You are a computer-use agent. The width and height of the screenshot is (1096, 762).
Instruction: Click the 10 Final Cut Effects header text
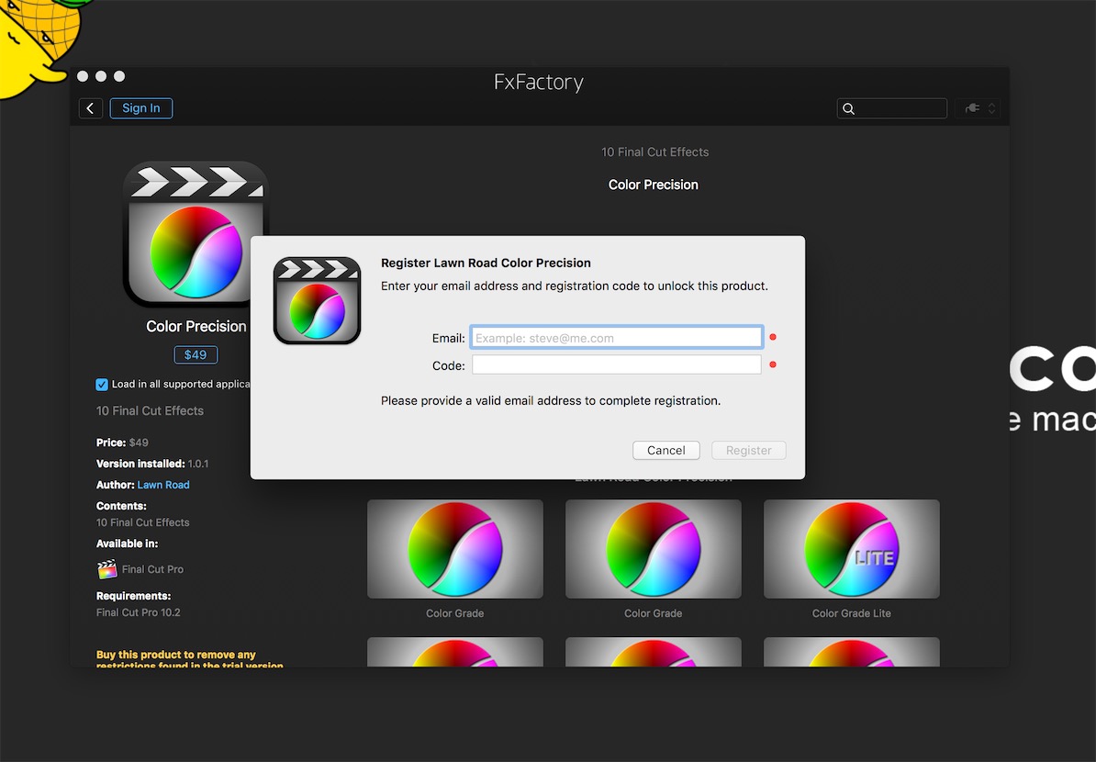pyautogui.click(x=655, y=151)
